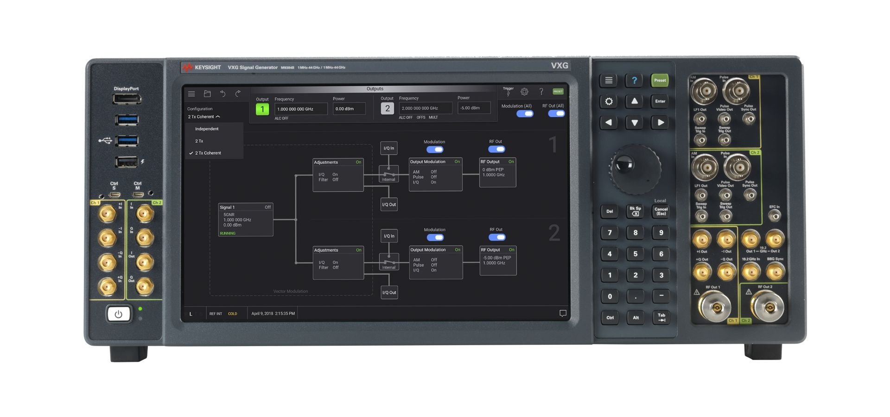The width and height of the screenshot is (890, 417).
Task: Click the front-panel up arrow key
Action: click(x=634, y=101)
